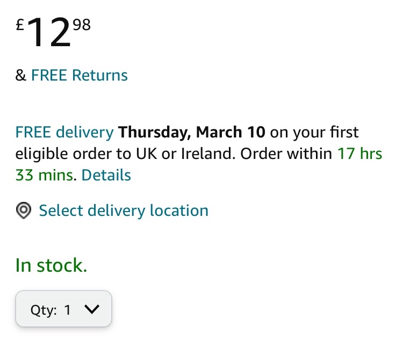Click the Qty dropdown chevron arrow
The image size is (403, 341).
[x=92, y=309]
